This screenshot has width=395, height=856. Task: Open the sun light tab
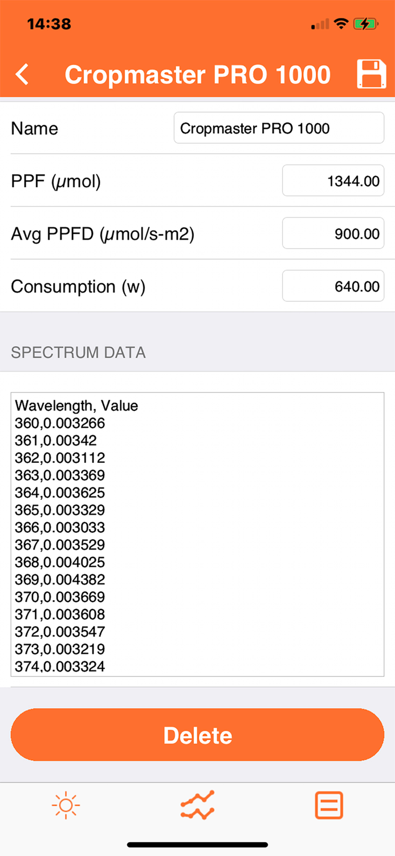pos(66,805)
